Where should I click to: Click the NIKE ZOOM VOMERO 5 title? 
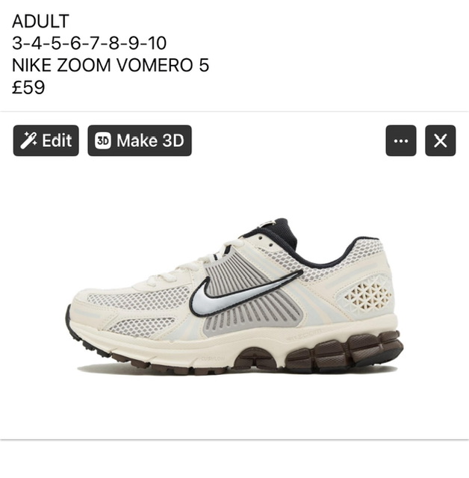[x=111, y=65]
